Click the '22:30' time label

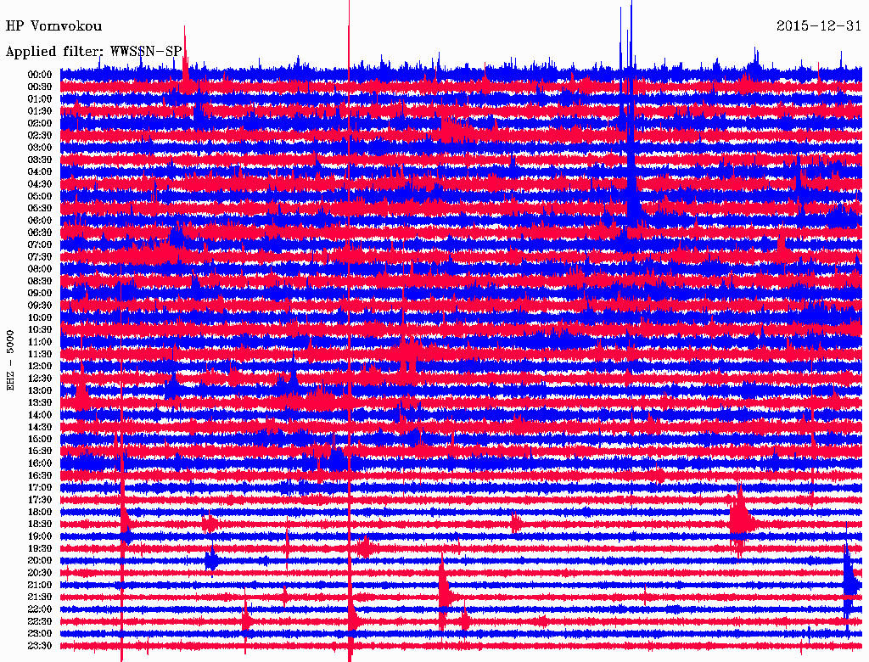39,621
